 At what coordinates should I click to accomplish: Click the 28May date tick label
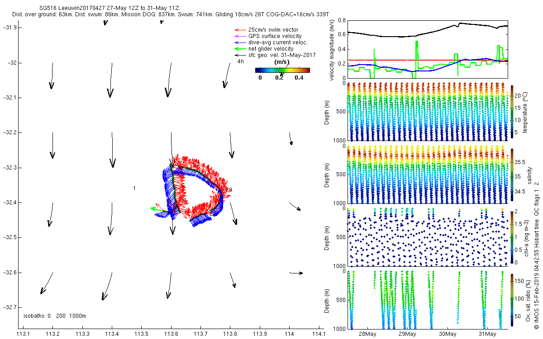367,334
